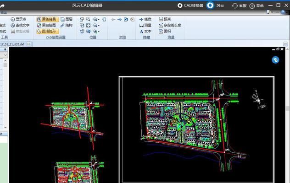Toggle the 黑色背景 black background option
The width and height of the screenshot is (290, 183).
coord(48,19)
